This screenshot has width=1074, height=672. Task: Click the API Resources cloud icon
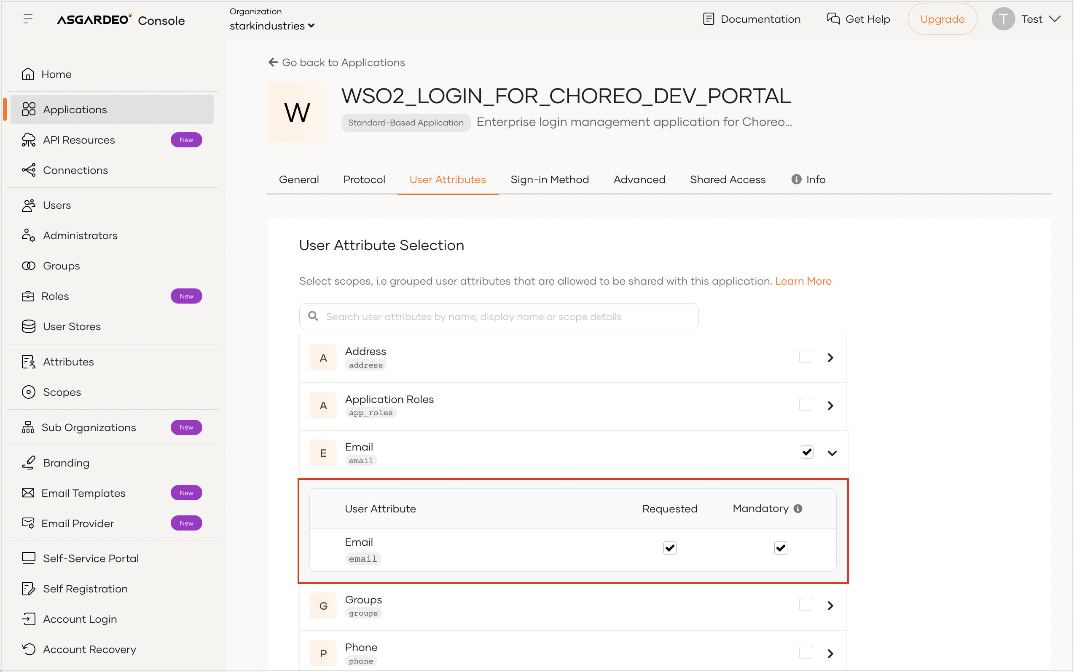(29, 140)
